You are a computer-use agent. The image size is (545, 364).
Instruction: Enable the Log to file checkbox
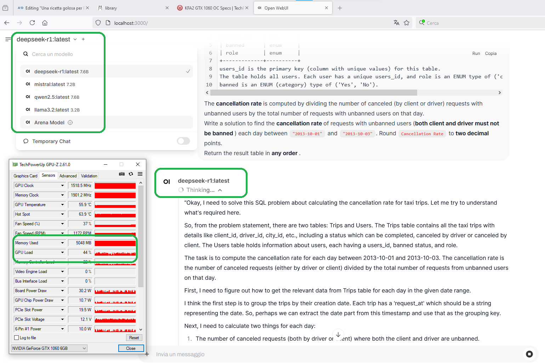coord(16,338)
